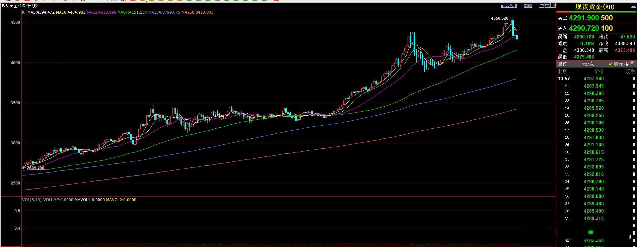Toggle the split-panel layout icon
This screenshot has height=247, width=637.
coord(553,5)
